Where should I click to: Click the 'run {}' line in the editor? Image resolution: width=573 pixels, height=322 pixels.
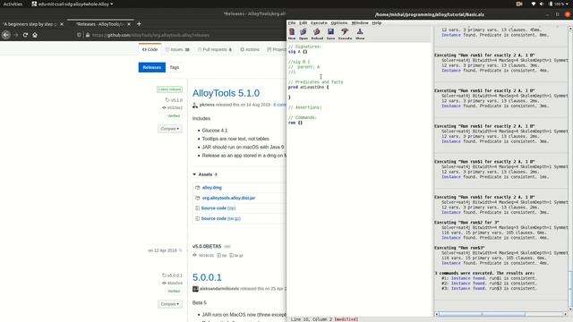coord(295,123)
